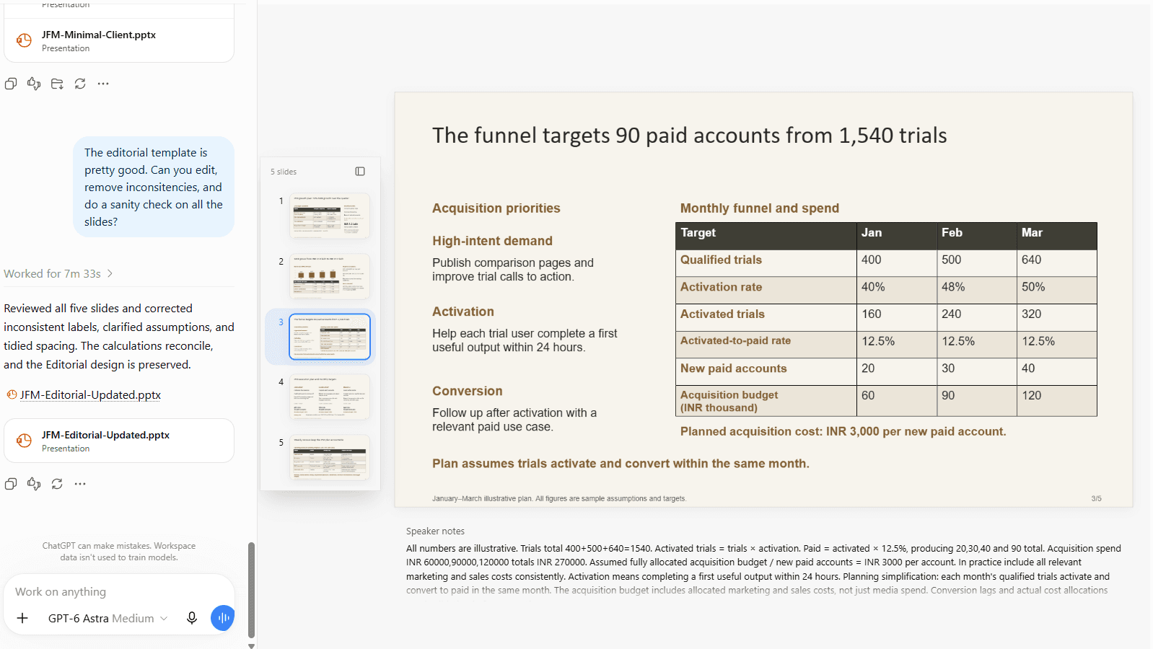This screenshot has width=1153, height=649.
Task: Click the slide title 'The funnel targets 90 paid accounts'
Action: pyautogui.click(x=689, y=135)
